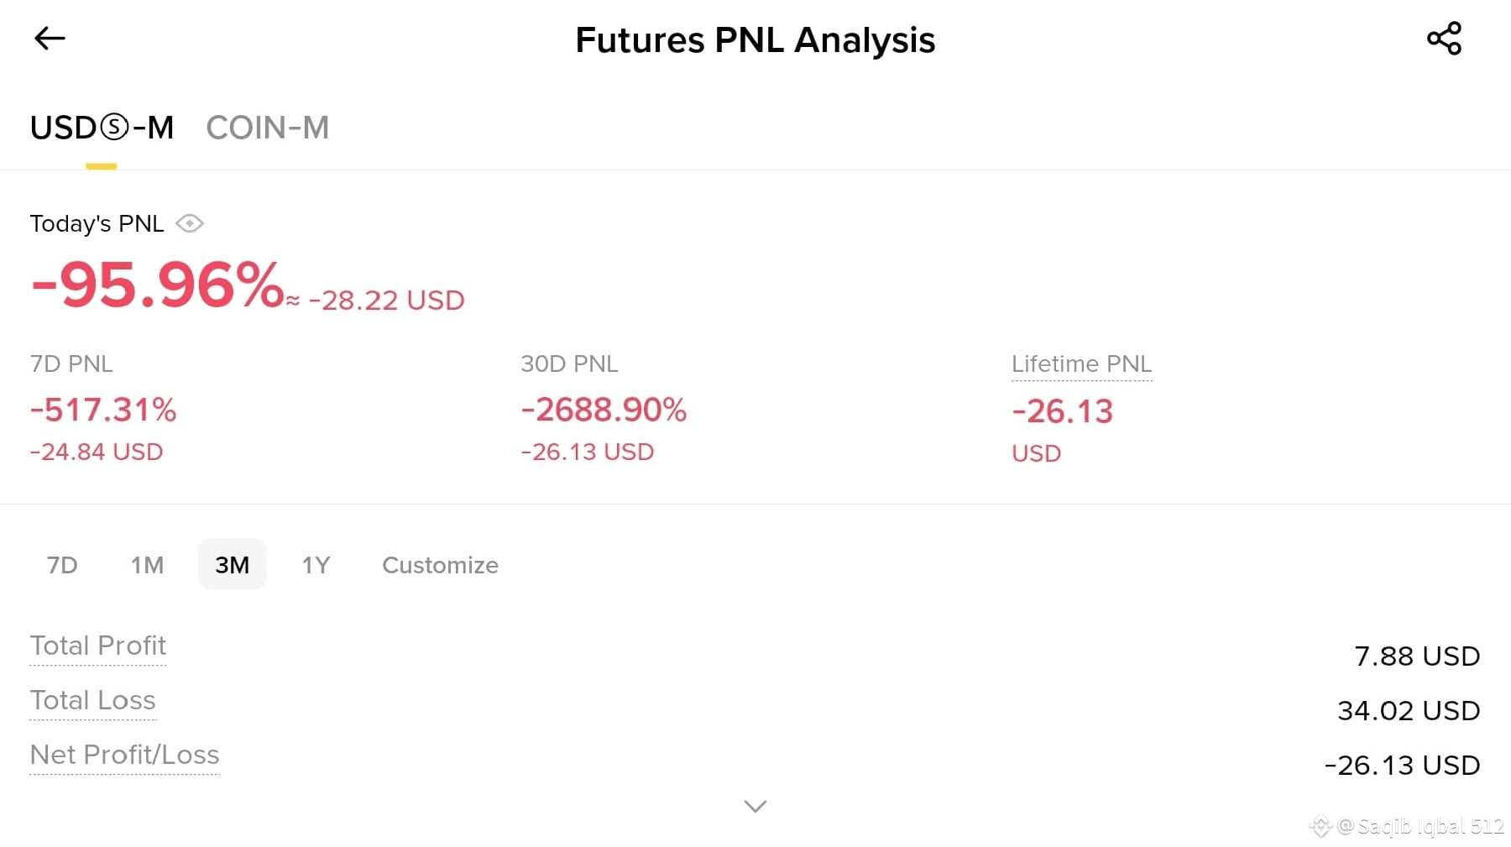The height and width of the screenshot is (847, 1511).
Task: Open the Customize date range
Action: [440, 565]
